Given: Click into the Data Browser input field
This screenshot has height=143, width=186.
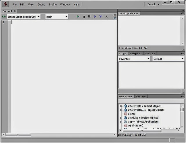Looking at the screenshot, I should point(151,101).
